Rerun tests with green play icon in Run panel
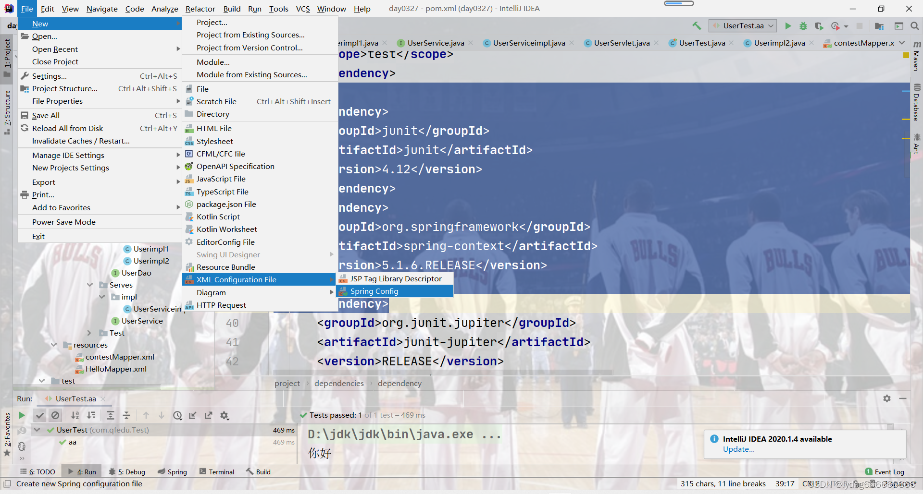Screen dimensions: 923x494 pos(22,415)
